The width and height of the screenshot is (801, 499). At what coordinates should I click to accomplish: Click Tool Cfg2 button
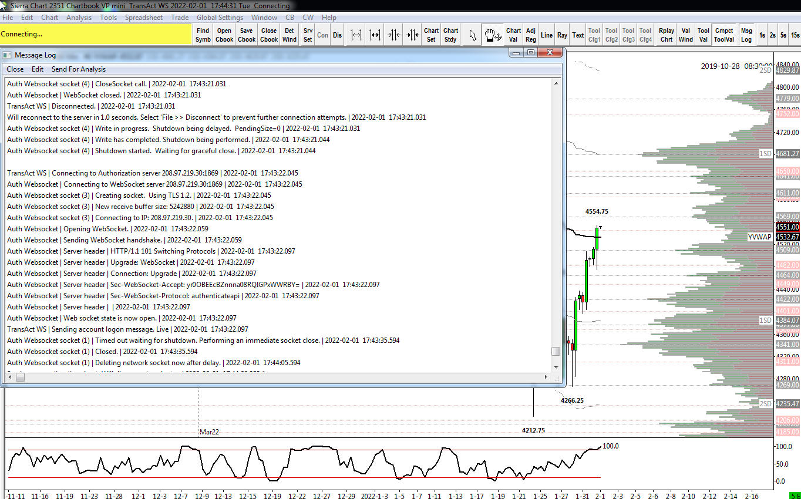(611, 35)
